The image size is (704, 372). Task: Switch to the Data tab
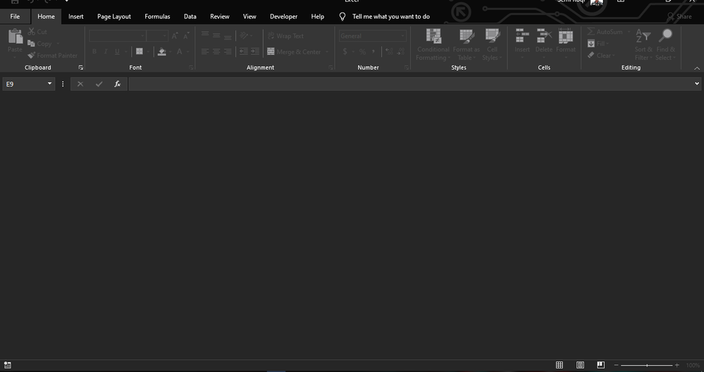[x=190, y=17]
